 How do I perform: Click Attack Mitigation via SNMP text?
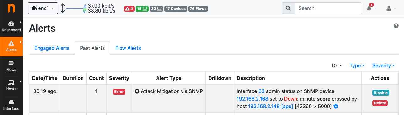(x=172, y=91)
